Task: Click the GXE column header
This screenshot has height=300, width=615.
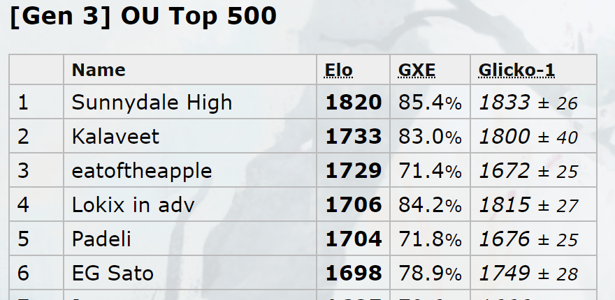Action: pos(417,70)
